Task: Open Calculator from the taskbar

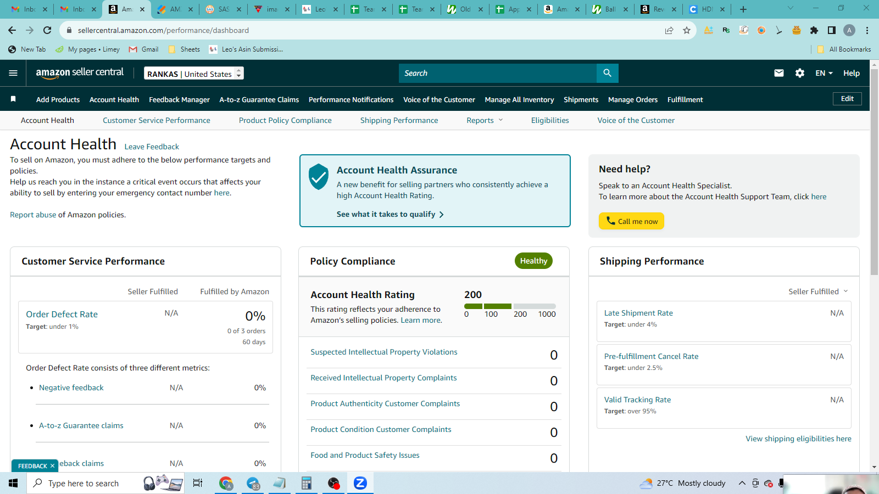Action: [x=307, y=483]
